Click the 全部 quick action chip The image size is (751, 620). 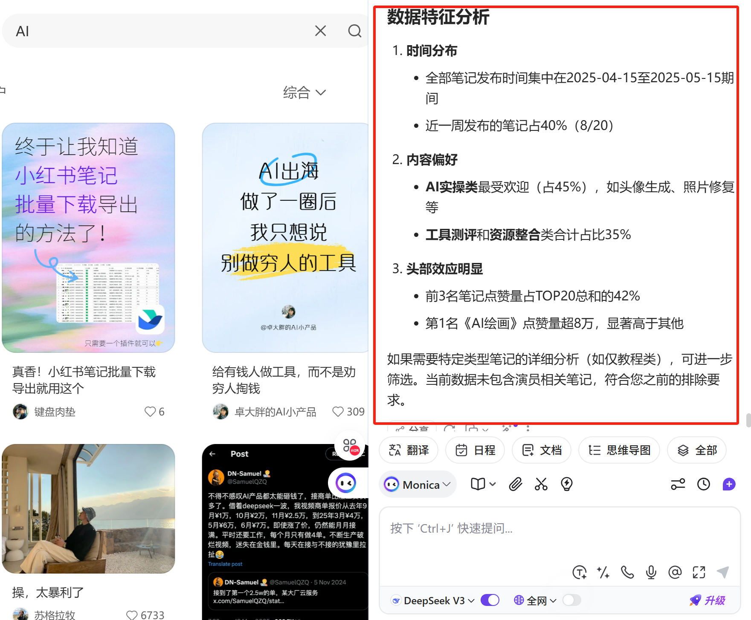697,450
